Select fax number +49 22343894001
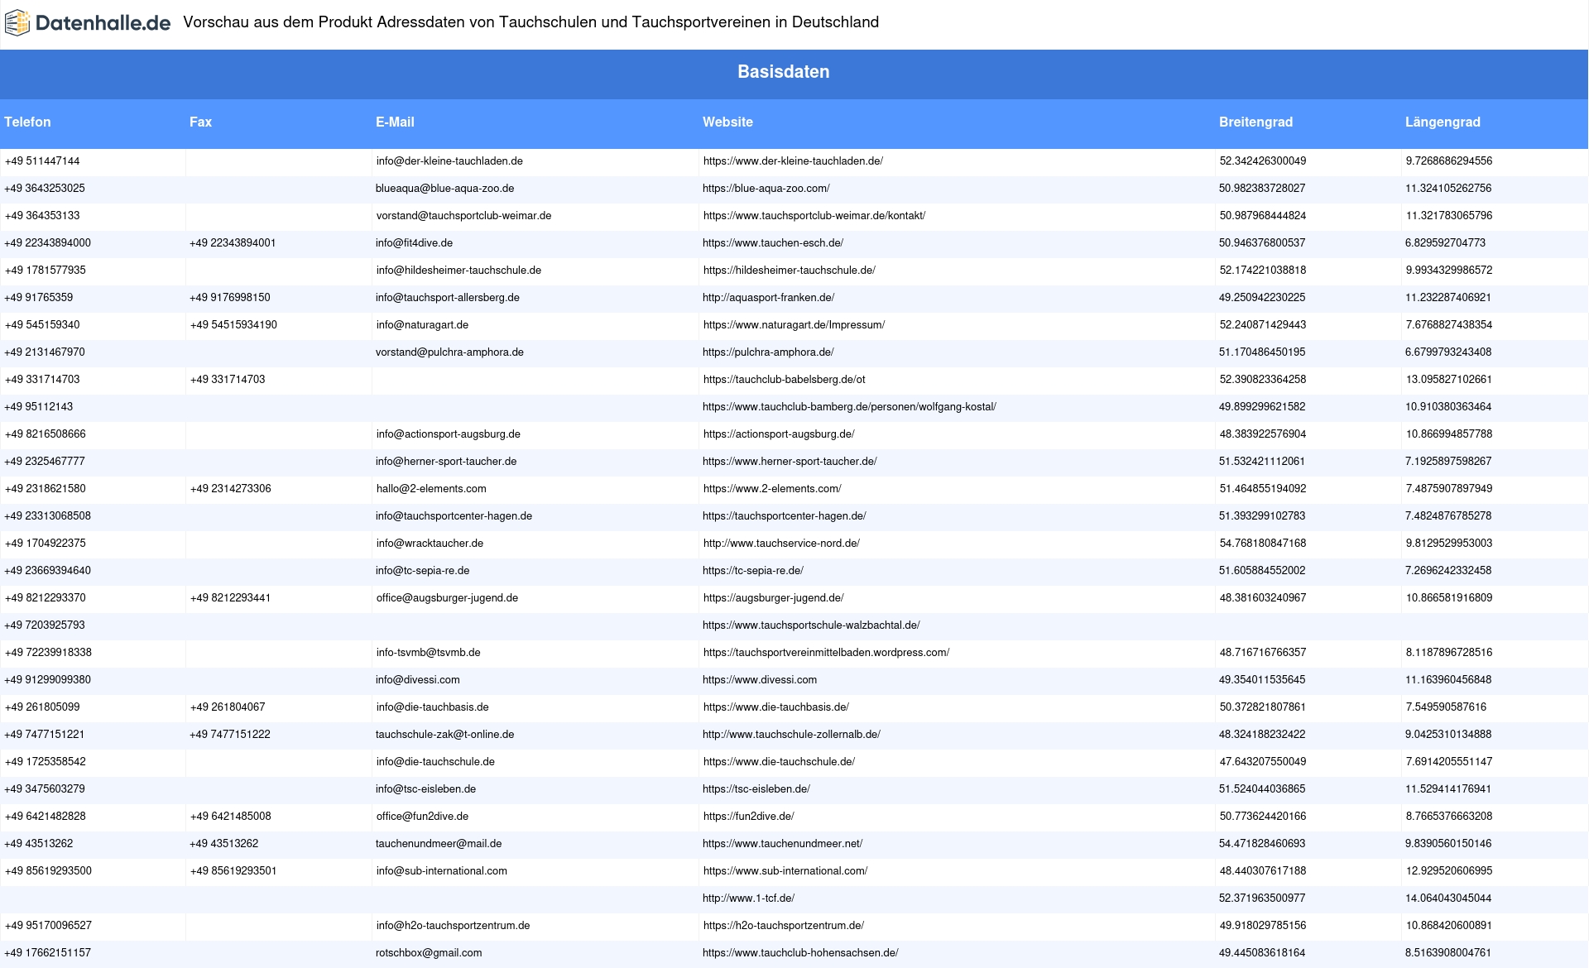Image resolution: width=1589 pixels, height=968 pixels. point(233,243)
